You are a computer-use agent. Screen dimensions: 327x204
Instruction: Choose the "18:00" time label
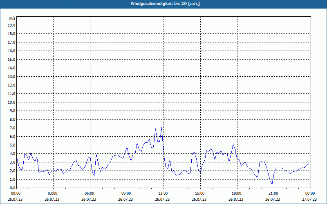tap(237, 193)
